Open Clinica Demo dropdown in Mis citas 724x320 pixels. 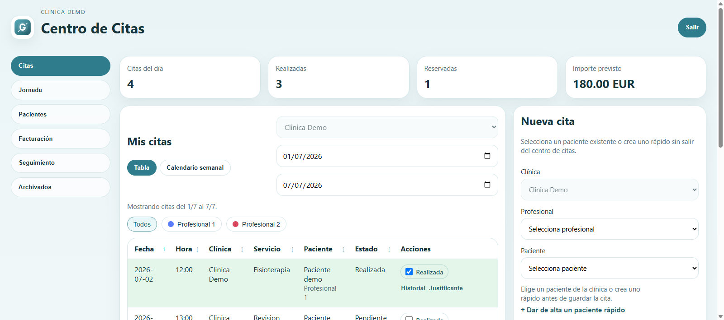387,127
